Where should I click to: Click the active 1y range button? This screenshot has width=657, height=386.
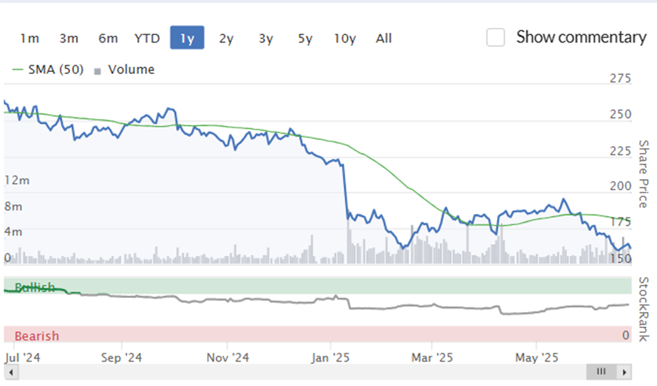point(187,37)
